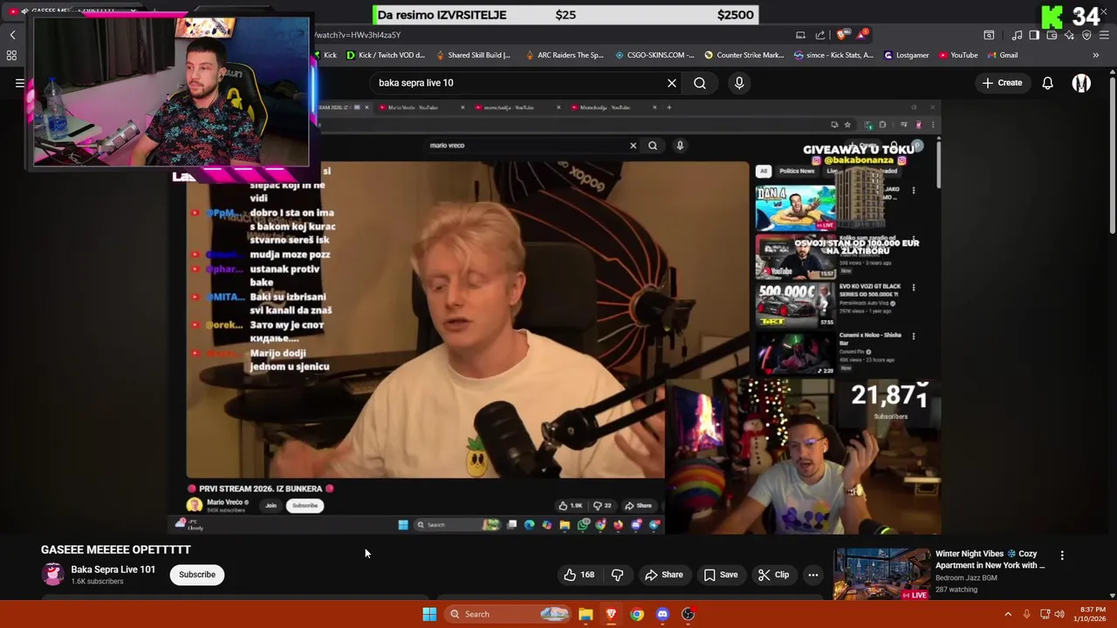Open the tab search icon in toolbar
Viewport: 1117px width, 628px height.
click(989, 35)
